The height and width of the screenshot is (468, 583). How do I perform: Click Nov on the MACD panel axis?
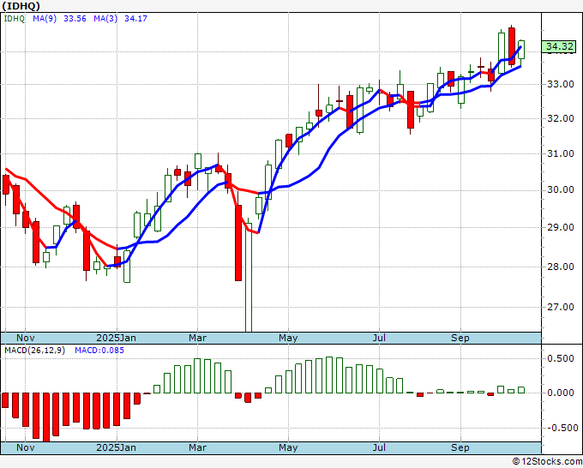click(25, 447)
